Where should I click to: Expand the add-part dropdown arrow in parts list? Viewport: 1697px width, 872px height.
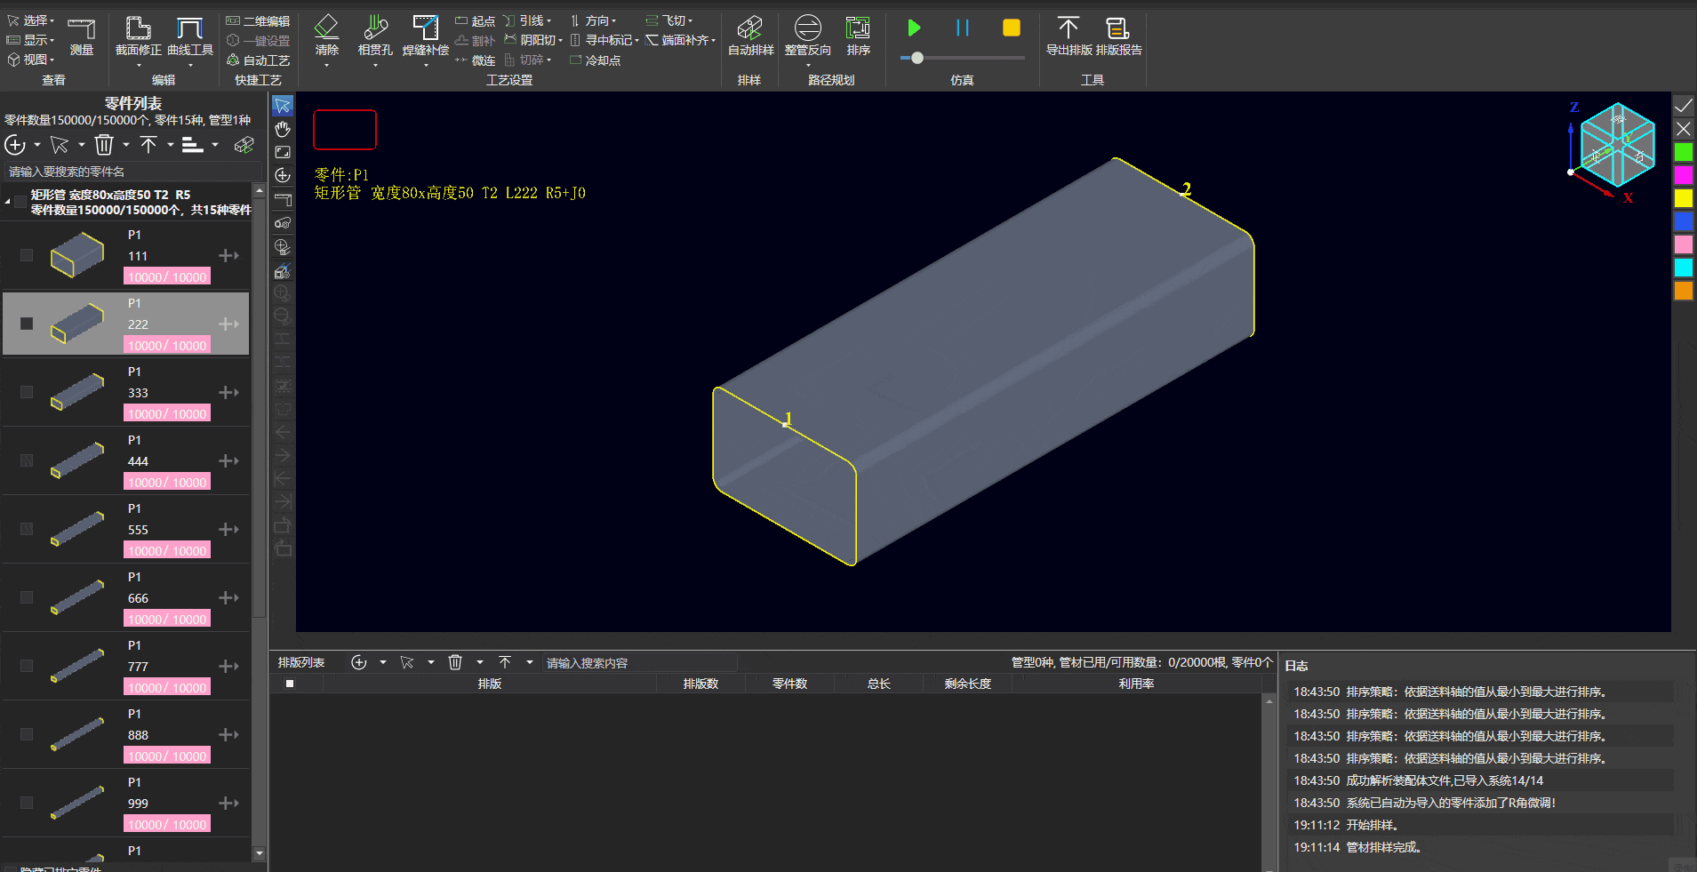(37, 145)
